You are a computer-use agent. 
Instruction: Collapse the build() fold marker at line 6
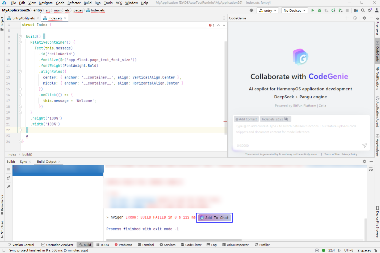[20, 37]
